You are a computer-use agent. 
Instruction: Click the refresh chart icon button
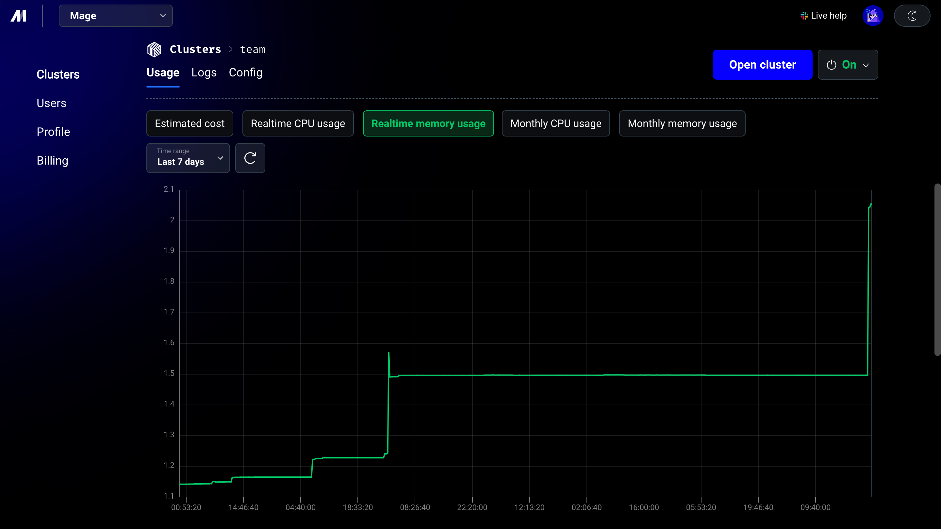(x=250, y=158)
